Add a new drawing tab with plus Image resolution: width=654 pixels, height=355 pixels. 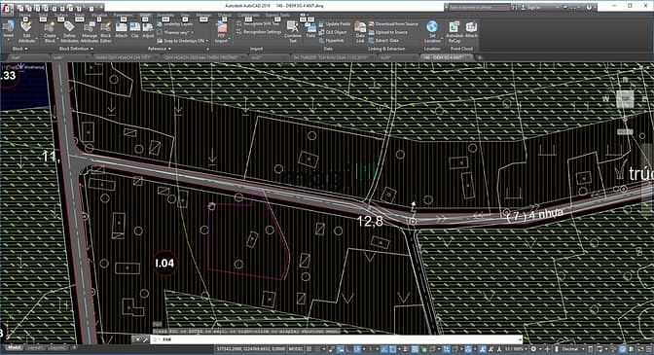coord(480,57)
